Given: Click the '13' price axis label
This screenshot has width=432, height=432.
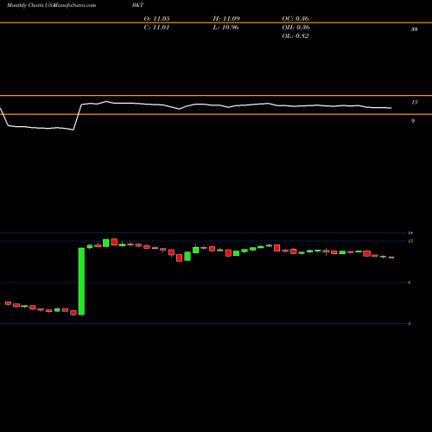Looking at the screenshot, I should pos(410,241).
